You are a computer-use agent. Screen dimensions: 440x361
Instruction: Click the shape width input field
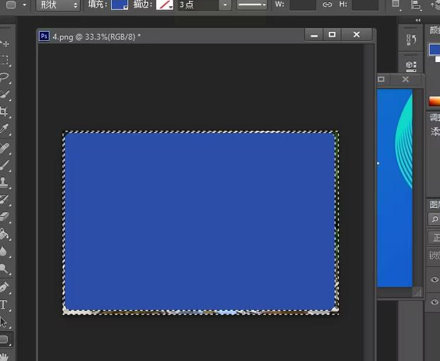coord(303,5)
